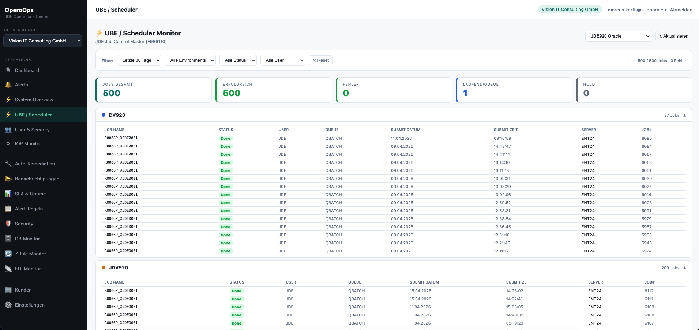Select the Auto-Remediation wrench icon
Viewport: 699px width, 330px height.
[x=8, y=164]
